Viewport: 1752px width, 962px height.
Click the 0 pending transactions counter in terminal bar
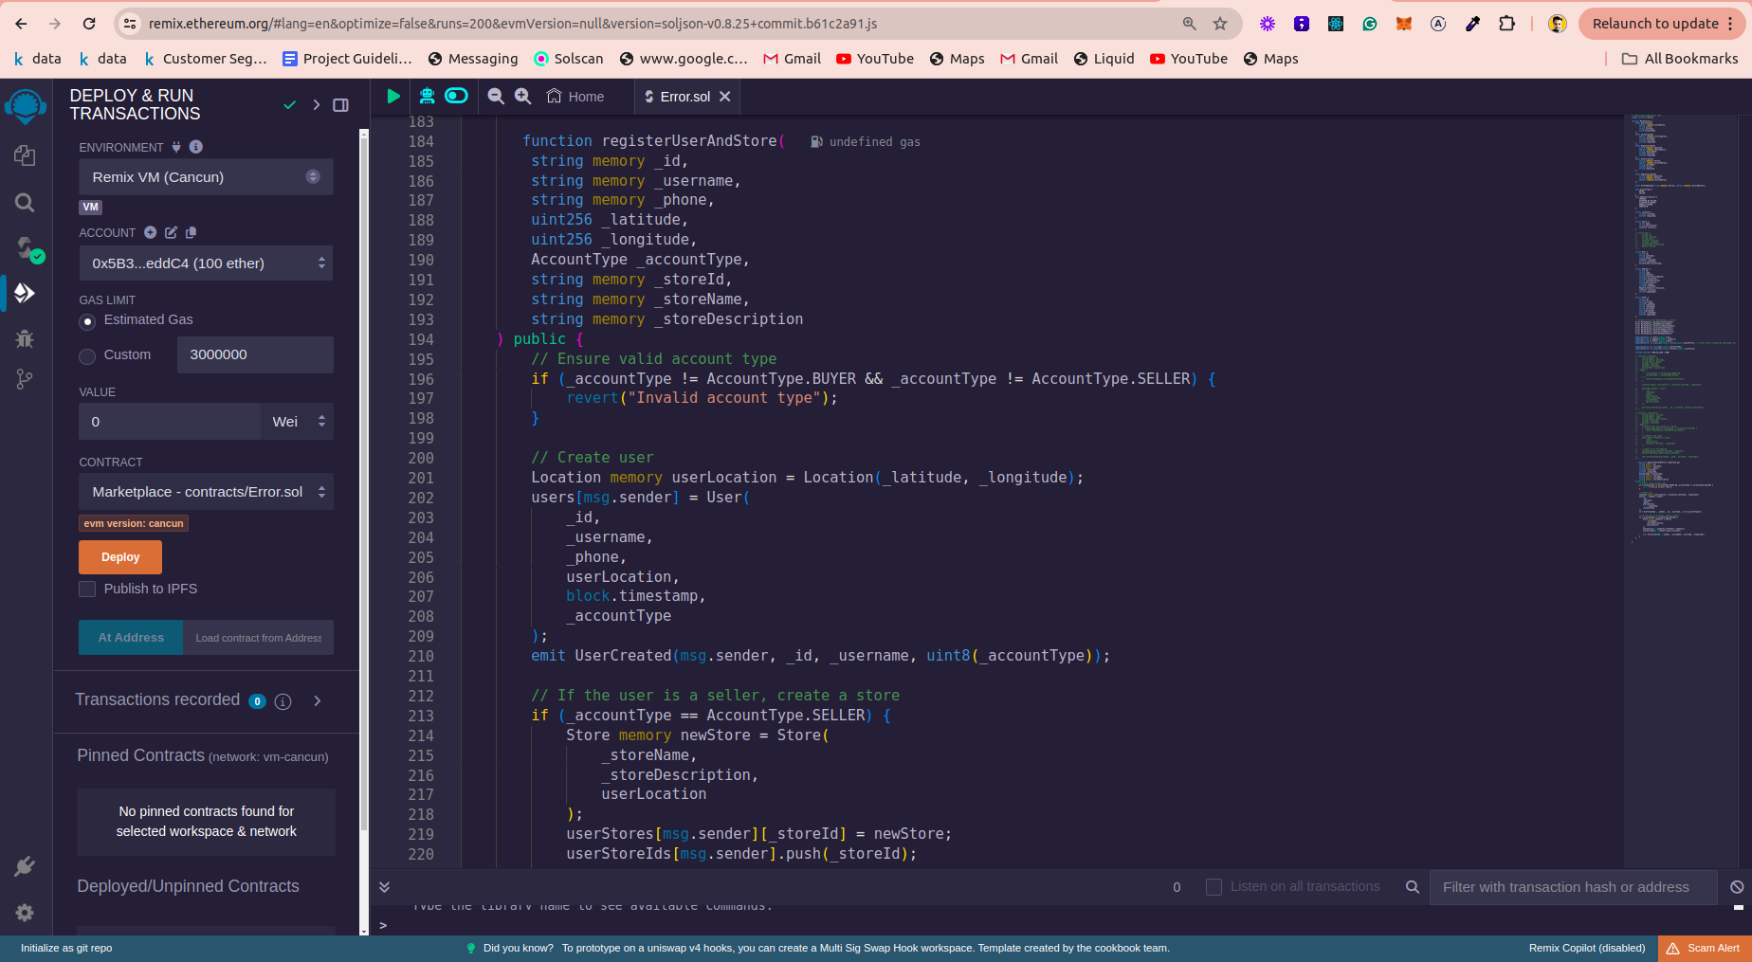(x=1177, y=887)
